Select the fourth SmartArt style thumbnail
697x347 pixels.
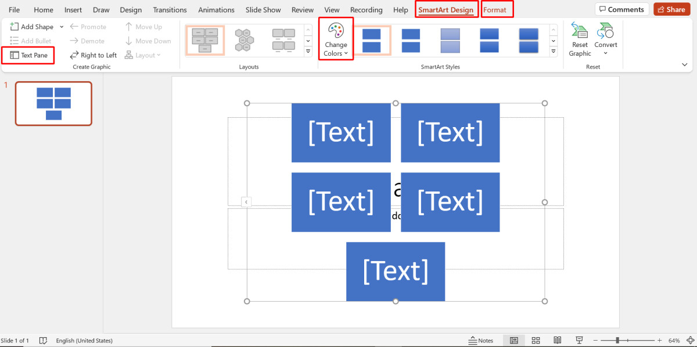pos(489,41)
